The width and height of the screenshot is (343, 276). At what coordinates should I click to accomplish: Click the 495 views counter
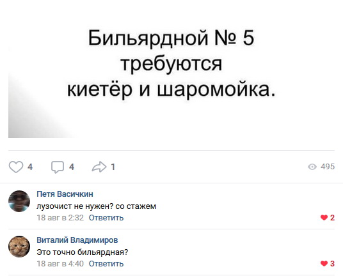pos(328,167)
